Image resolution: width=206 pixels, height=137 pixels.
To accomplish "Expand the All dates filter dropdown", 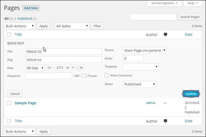I will (x=72, y=26).
